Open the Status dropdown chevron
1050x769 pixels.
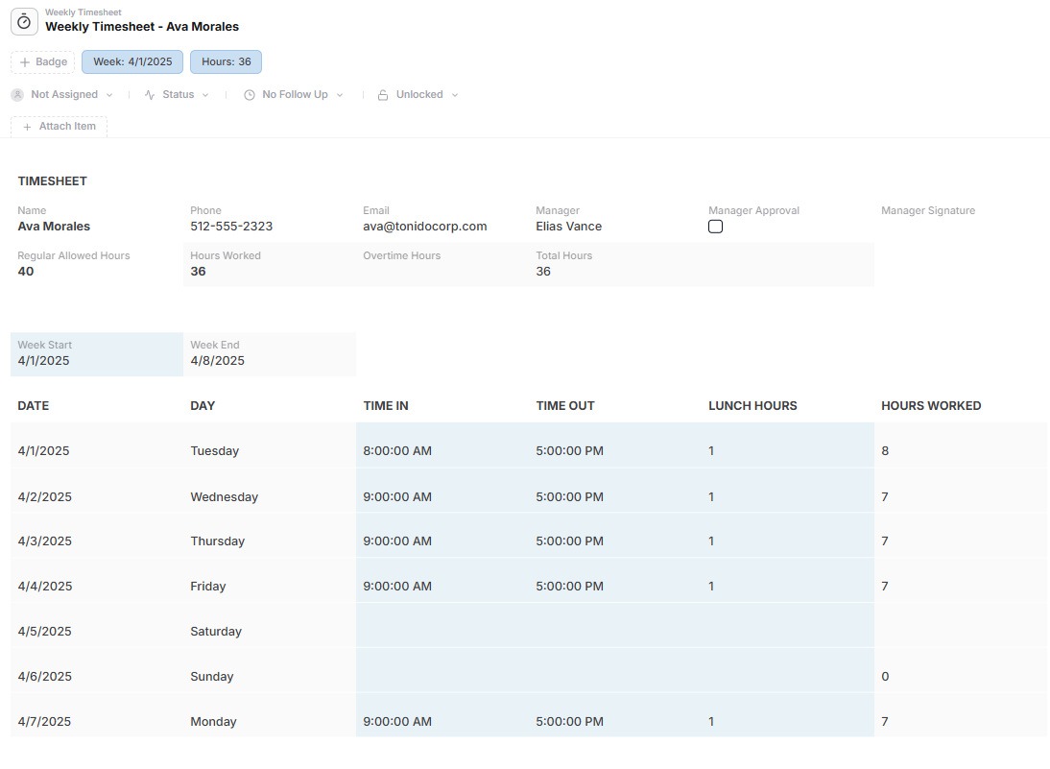(x=205, y=95)
